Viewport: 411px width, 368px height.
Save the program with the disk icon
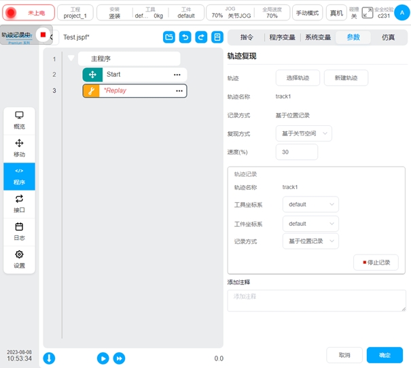pos(217,37)
